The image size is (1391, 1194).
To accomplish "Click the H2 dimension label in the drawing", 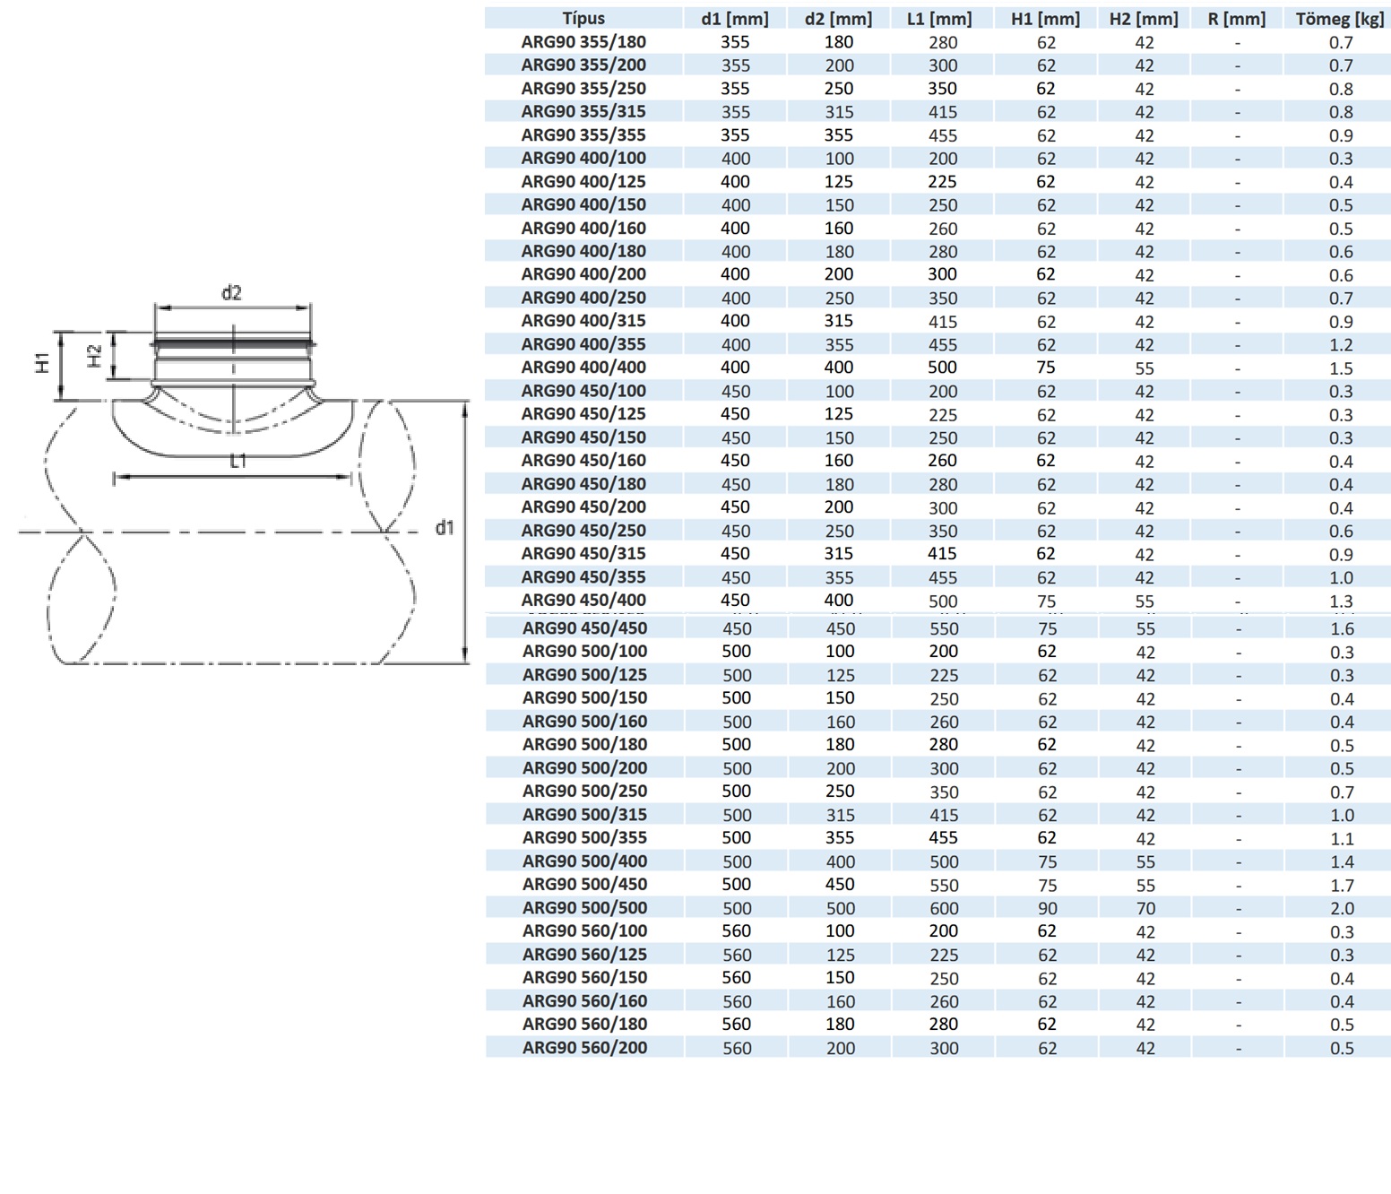I will (x=94, y=356).
